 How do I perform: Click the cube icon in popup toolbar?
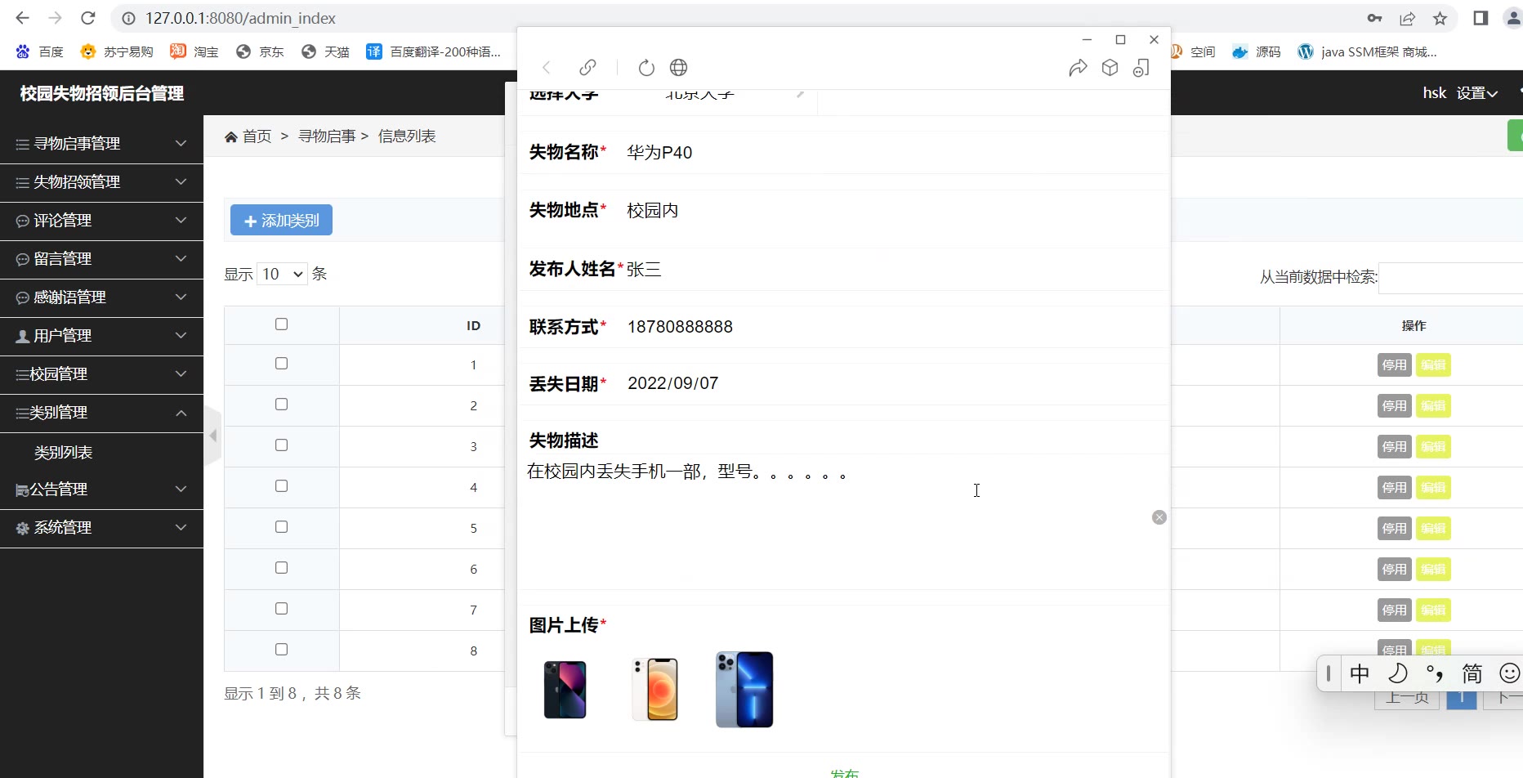[x=1110, y=68]
